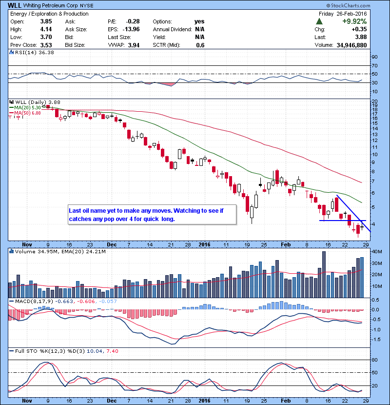The height and width of the screenshot is (405, 390).
Task: Click the 80 level on the stochastic axis
Action: [374, 360]
